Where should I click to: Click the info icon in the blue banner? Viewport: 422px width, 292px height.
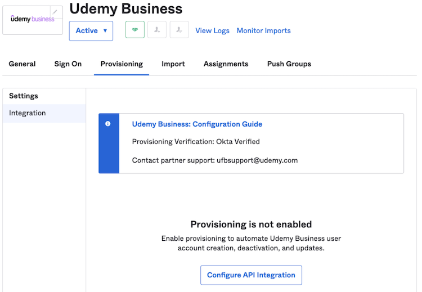tap(108, 124)
